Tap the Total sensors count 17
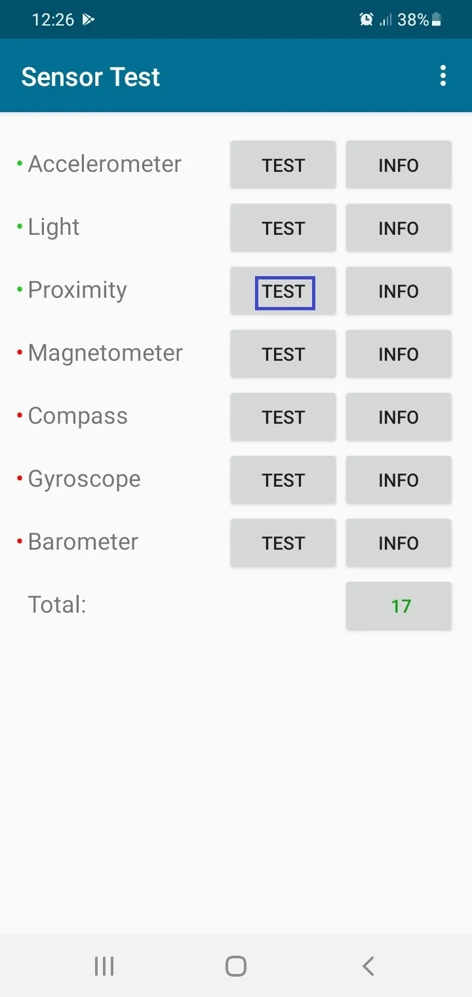 tap(399, 605)
